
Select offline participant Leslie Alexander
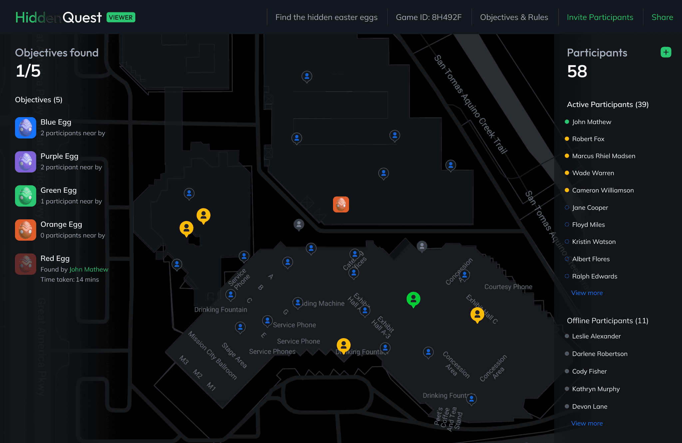point(596,336)
